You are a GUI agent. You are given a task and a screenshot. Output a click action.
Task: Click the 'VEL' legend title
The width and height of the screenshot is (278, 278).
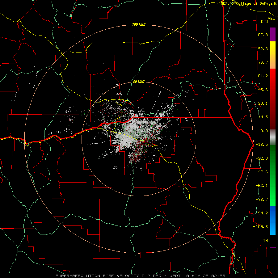point(271,19)
